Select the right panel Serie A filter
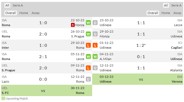This screenshot has height=102, width=184. [176, 5]
